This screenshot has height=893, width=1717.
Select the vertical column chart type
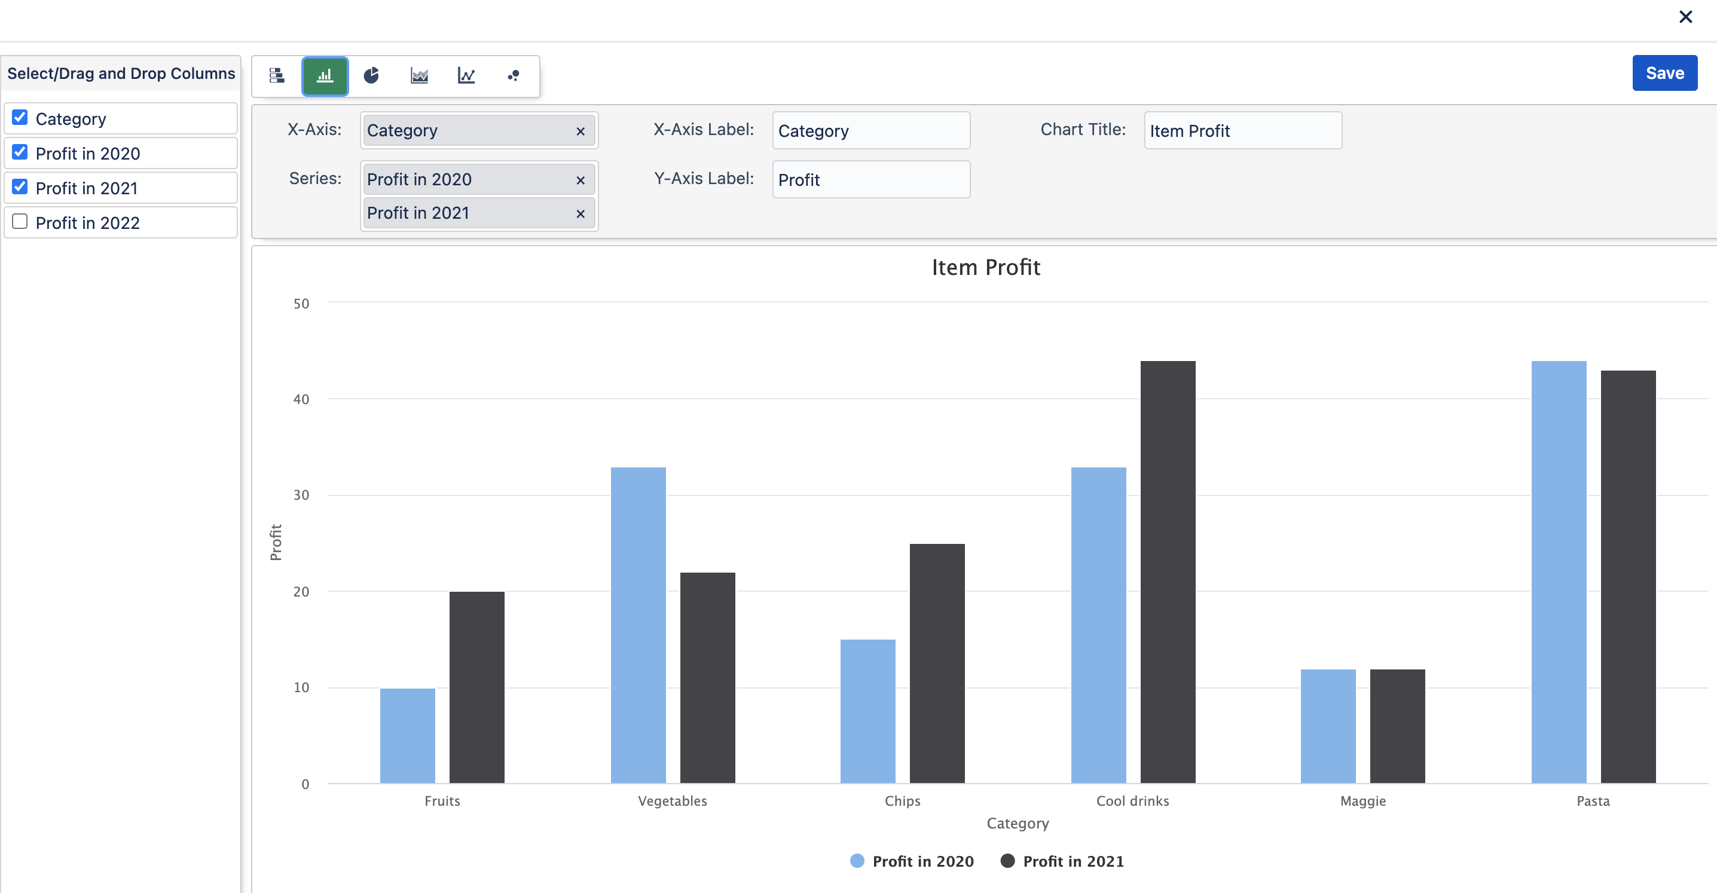(x=325, y=76)
